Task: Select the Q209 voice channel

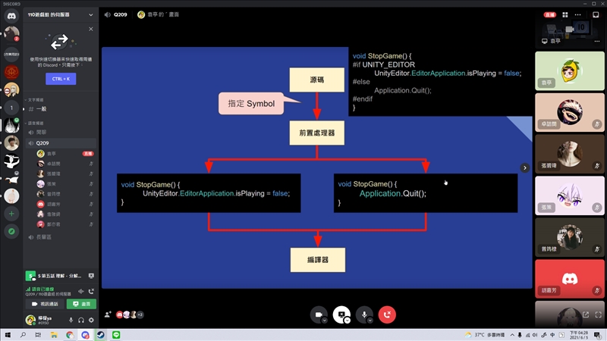Action: [x=42, y=143]
